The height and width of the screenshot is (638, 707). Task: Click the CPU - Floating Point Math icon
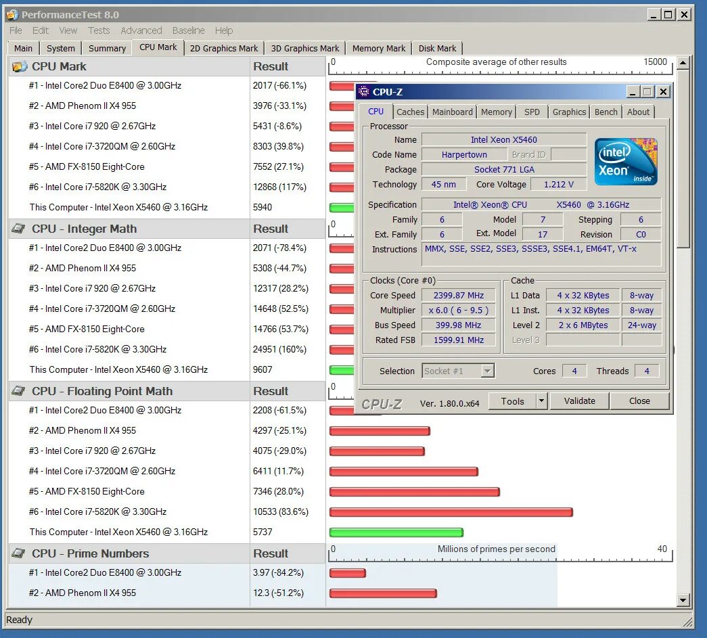click(x=18, y=391)
